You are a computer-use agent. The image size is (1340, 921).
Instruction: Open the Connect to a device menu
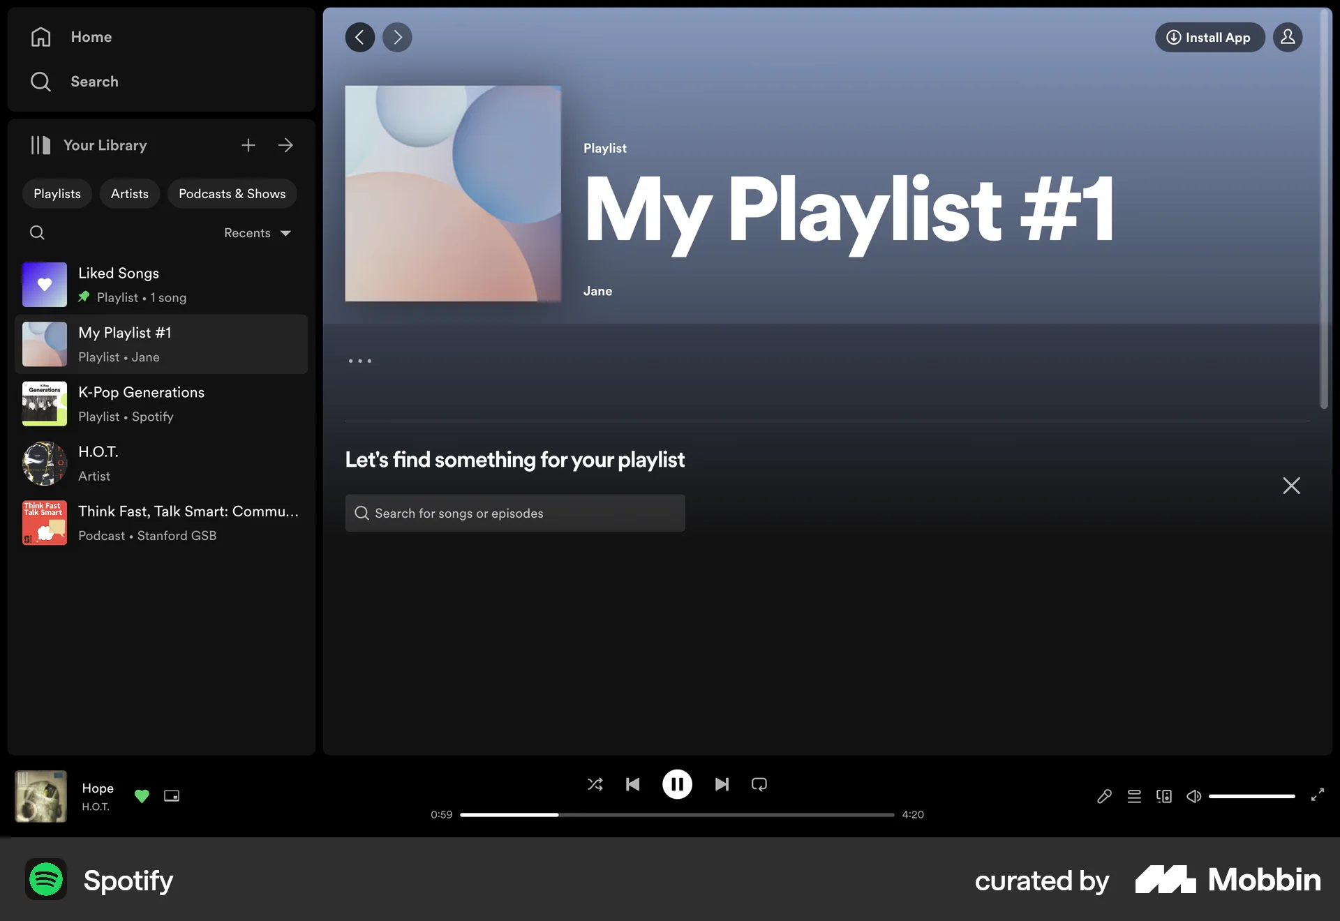[1164, 796]
